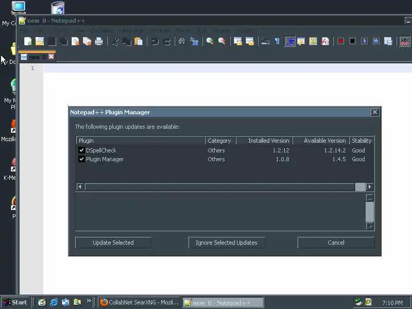Open a file using the folder toolbar icon
The width and height of the screenshot is (412, 309).
tap(40, 41)
